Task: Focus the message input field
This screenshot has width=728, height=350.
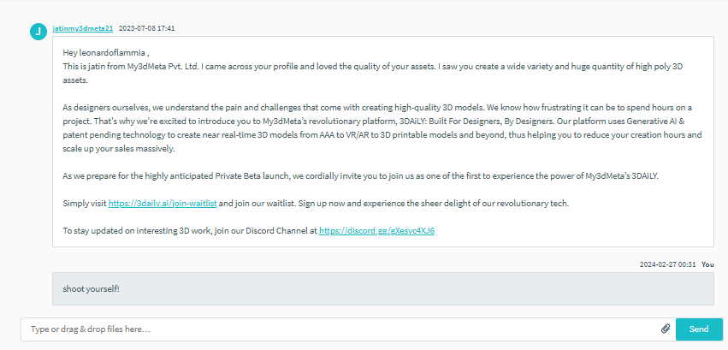Action: click(x=348, y=329)
